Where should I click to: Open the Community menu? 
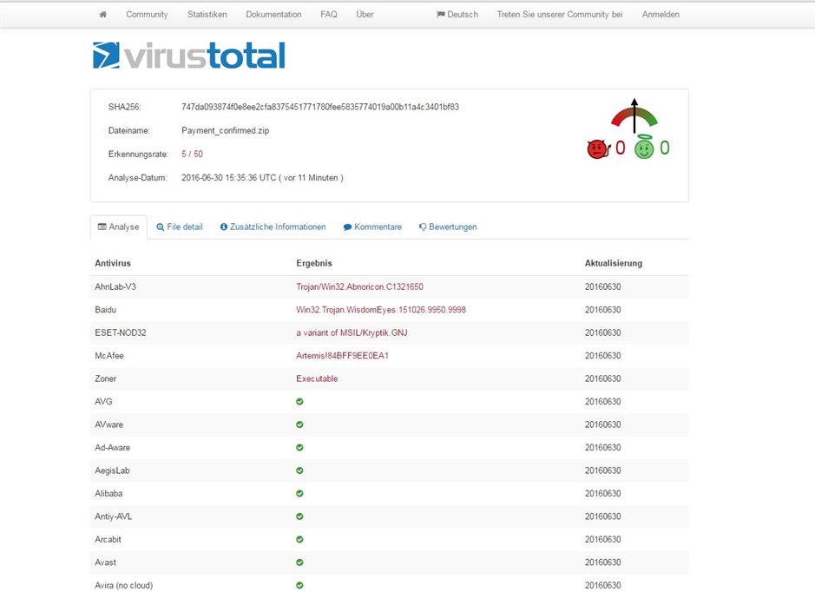click(x=147, y=15)
